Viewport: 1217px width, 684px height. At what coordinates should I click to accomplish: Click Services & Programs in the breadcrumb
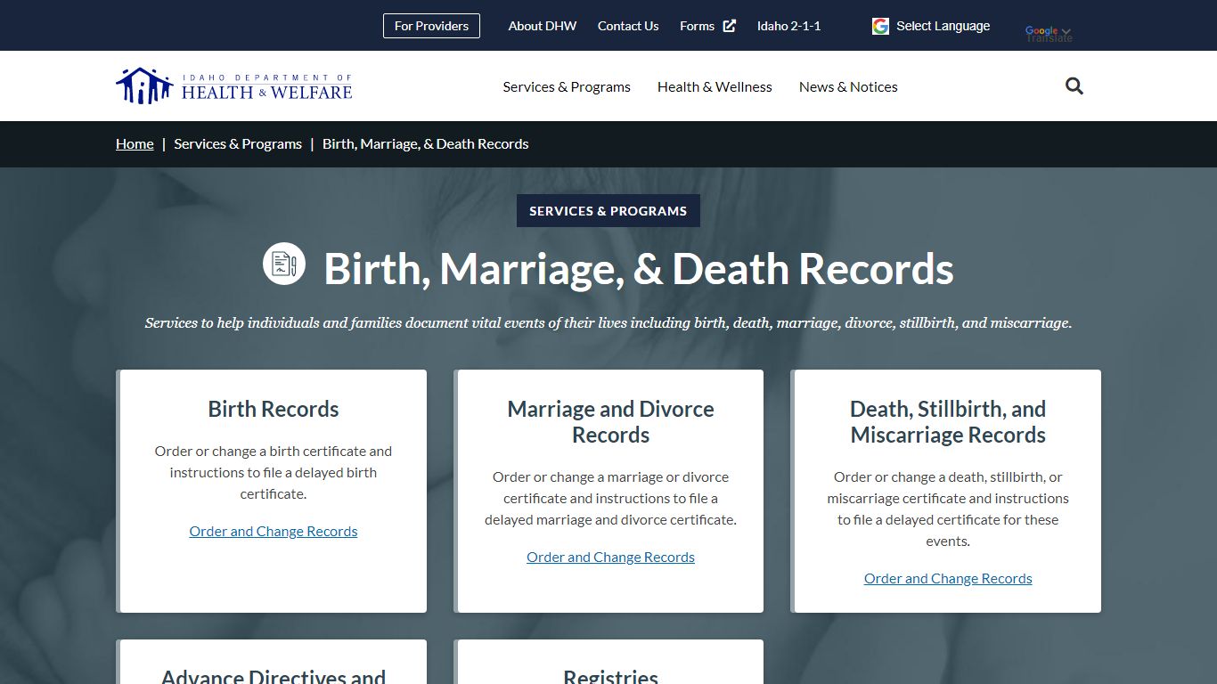[x=238, y=143]
